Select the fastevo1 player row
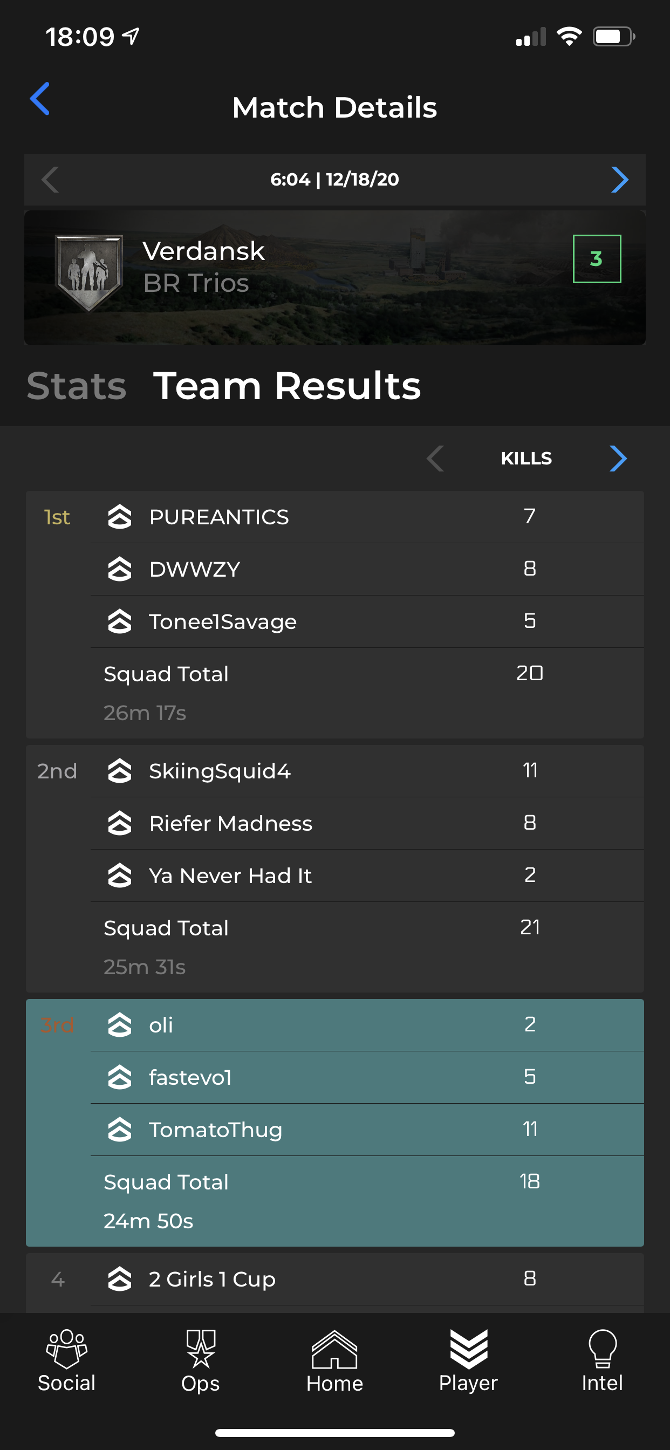The image size is (670, 1450). [x=367, y=1077]
